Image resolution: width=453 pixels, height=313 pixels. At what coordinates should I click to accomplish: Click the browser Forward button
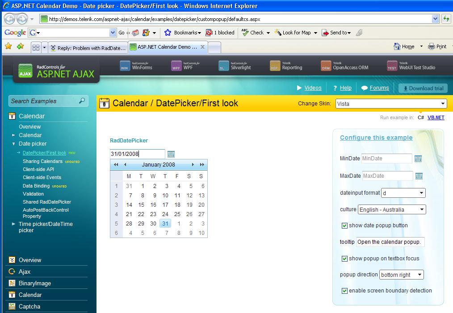click(x=22, y=19)
